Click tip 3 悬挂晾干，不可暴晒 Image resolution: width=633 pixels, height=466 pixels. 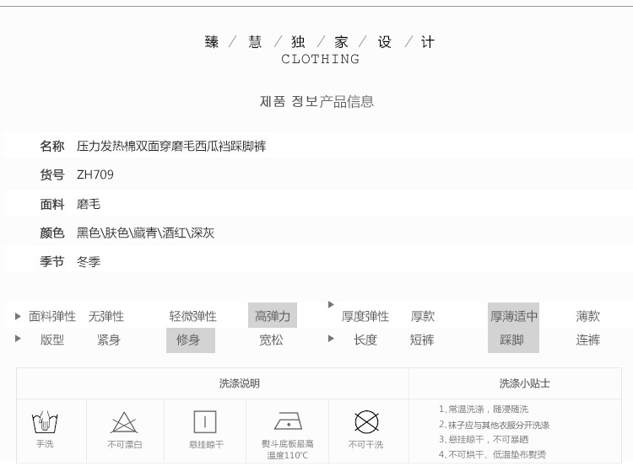484,439
